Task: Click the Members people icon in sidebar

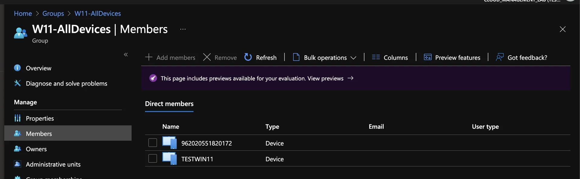Action: click(x=18, y=133)
